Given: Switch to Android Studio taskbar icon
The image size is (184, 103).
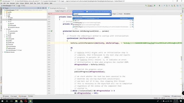Looking at the screenshot, I should click(x=30, y=101).
